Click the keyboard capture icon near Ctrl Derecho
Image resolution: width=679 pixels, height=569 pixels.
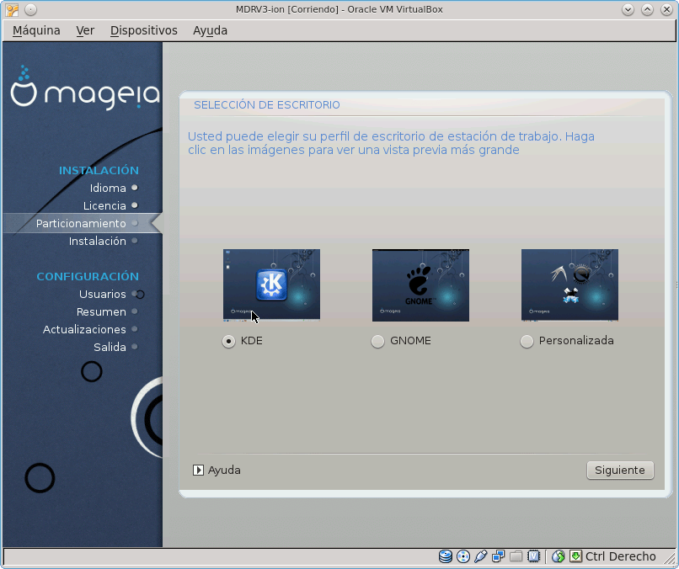(x=575, y=556)
